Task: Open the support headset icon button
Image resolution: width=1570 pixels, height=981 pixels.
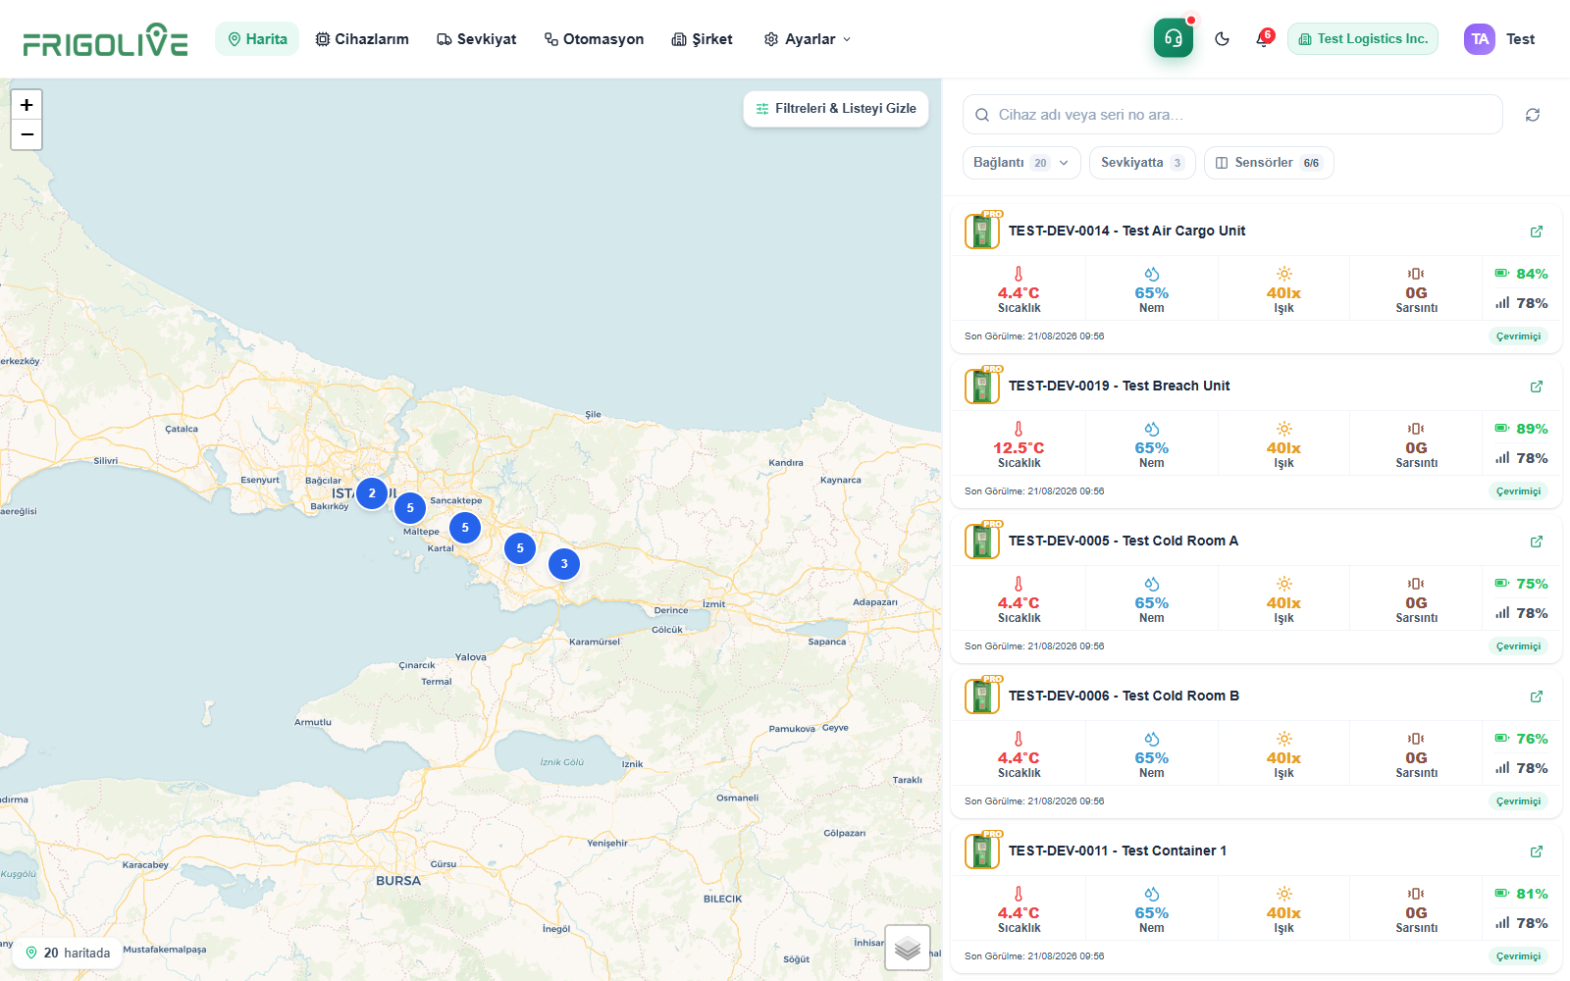Action: coord(1173,39)
